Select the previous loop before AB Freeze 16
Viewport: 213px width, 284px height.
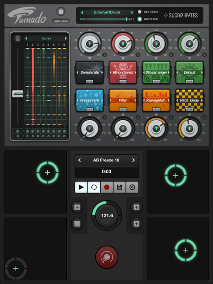pos(80,160)
